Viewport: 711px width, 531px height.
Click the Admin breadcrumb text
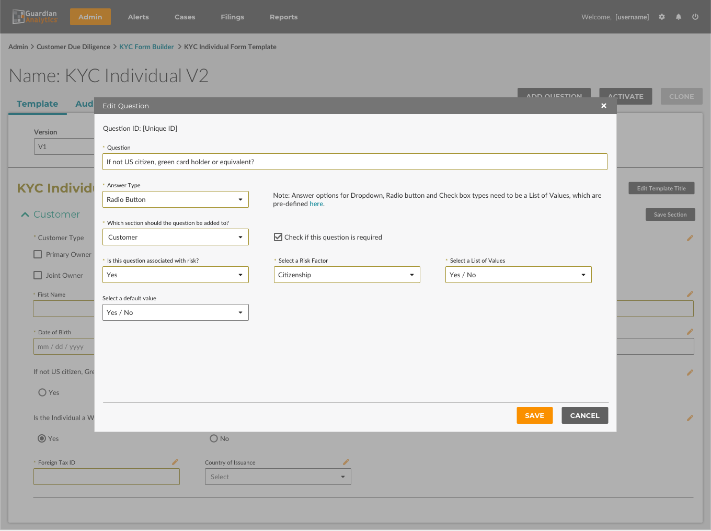click(18, 47)
